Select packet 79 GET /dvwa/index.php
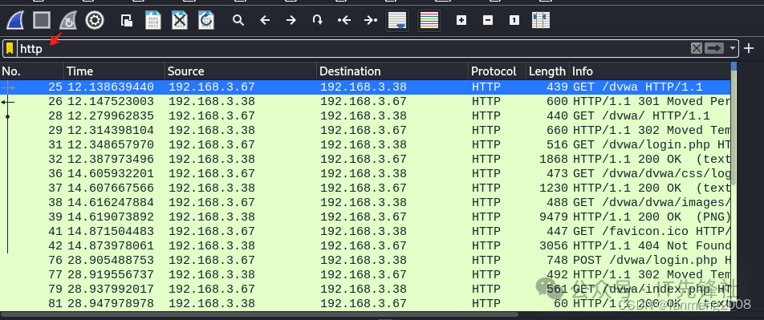The height and width of the screenshot is (320, 764). 365,289
